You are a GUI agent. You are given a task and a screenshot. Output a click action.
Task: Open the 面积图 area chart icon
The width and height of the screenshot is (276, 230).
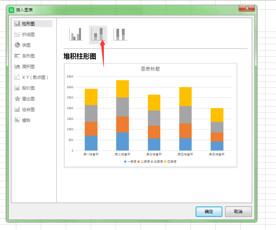[17, 66]
